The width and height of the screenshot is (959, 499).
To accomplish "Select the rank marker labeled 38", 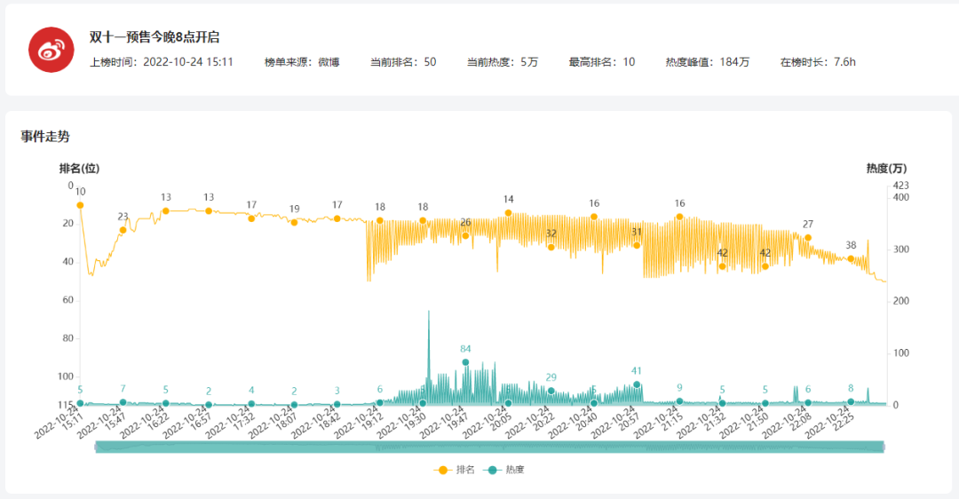I will tap(851, 258).
